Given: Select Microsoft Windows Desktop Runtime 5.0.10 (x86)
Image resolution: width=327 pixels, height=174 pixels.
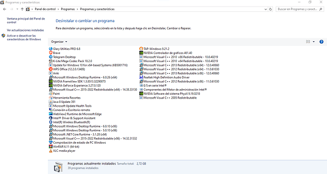Looking at the screenshot, I should point(83,130).
